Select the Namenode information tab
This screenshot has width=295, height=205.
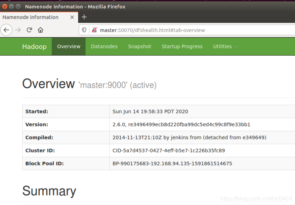pyautogui.click(x=39, y=17)
